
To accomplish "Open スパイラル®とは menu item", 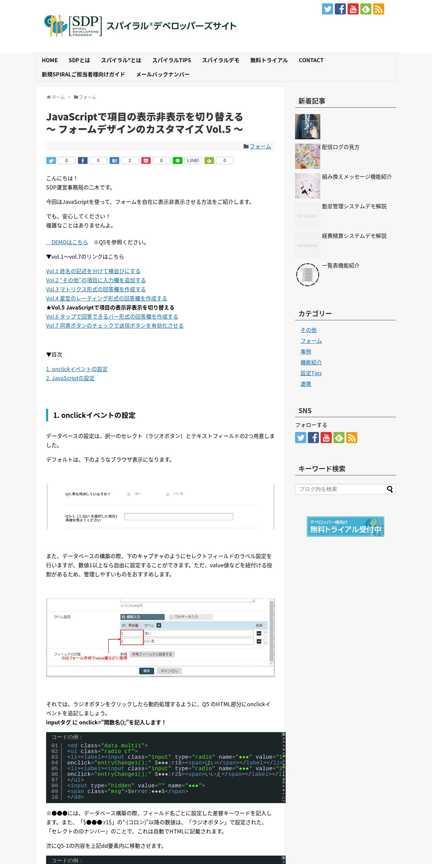I will 121,60.
